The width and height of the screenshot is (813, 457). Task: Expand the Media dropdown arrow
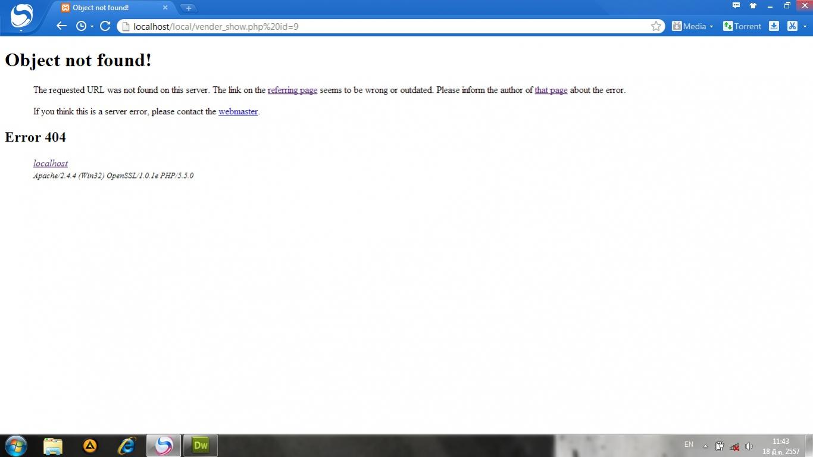(711, 27)
